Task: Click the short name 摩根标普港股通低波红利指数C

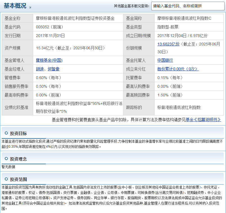Action: 184,18
